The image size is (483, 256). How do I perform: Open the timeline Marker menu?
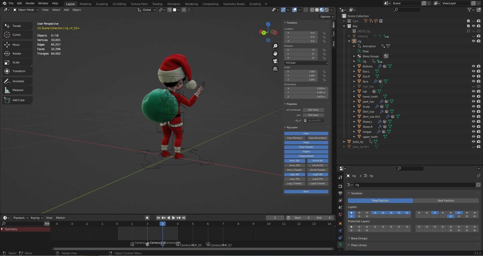[60, 218]
